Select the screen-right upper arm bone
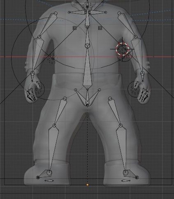This screenshot has width=174, height=199. point(127,25)
